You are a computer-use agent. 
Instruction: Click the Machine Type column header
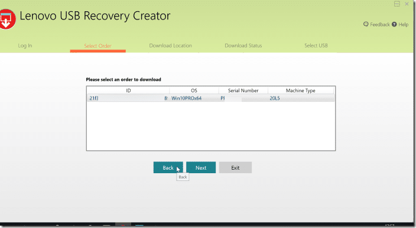pos(301,91)
